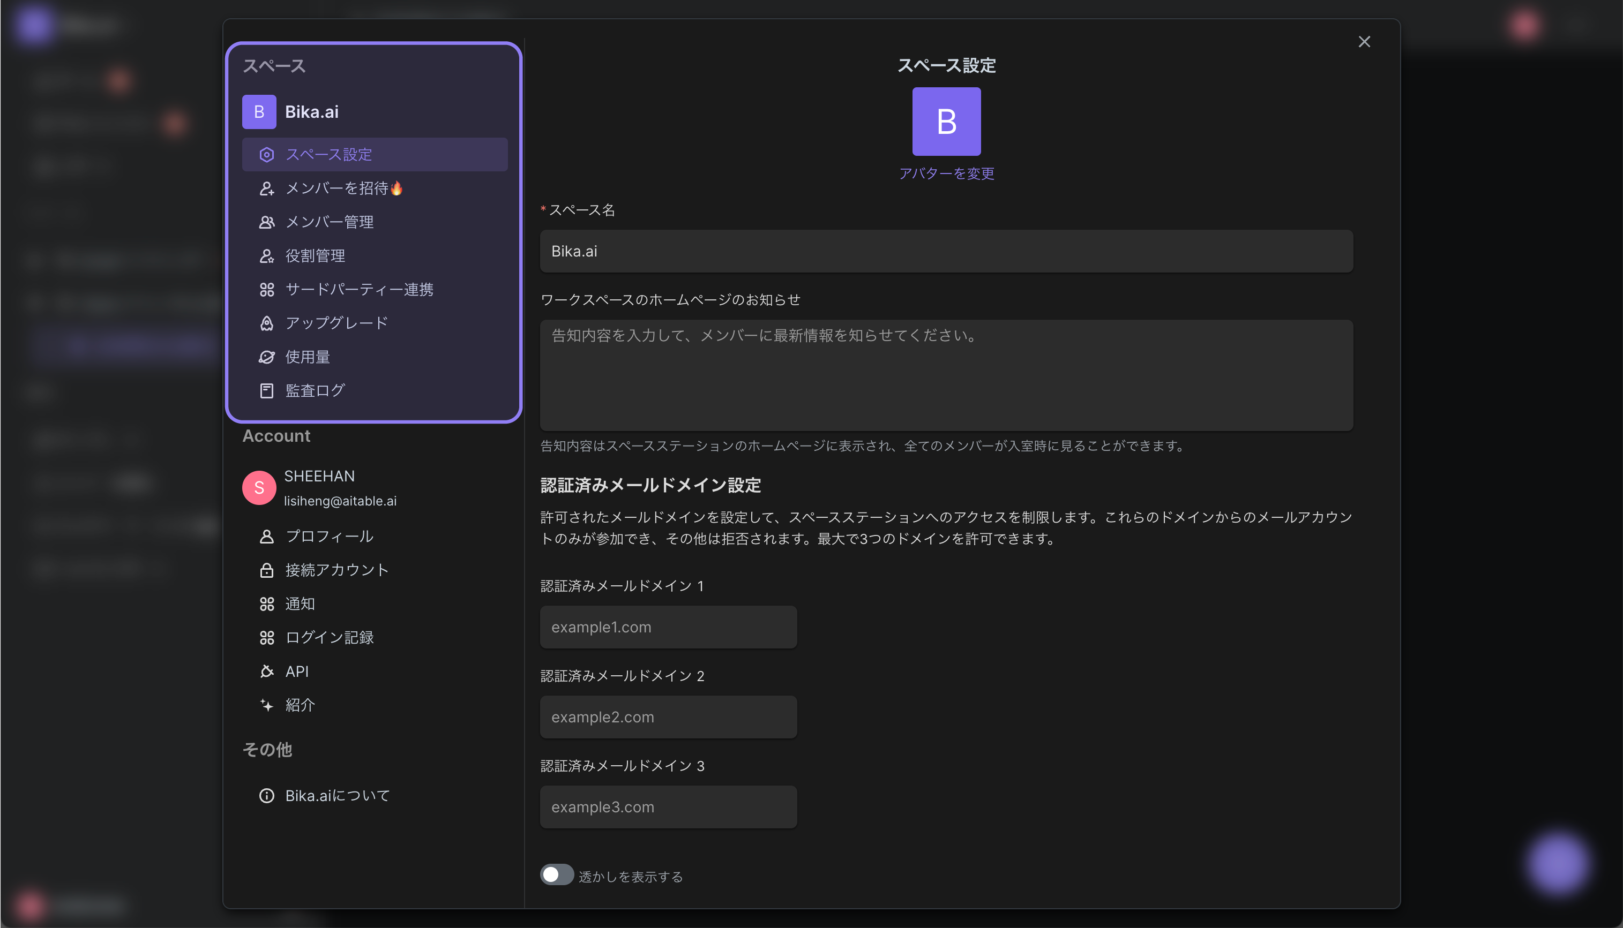Screen dimensions: 1623x928
Task: Click the スペース設定 hexagon gear icon
Action: [x=266, y=155]
